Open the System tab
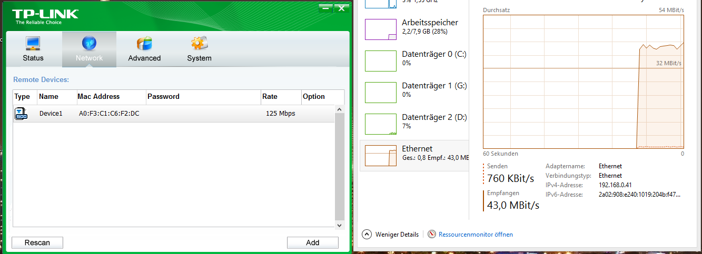Screen dimensions: 702x254 (x=199, y=49)
